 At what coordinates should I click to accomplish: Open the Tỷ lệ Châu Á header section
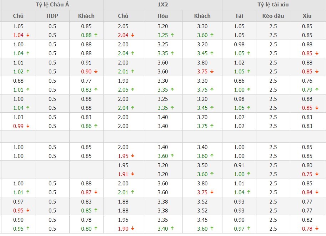[x=52, y=5]
